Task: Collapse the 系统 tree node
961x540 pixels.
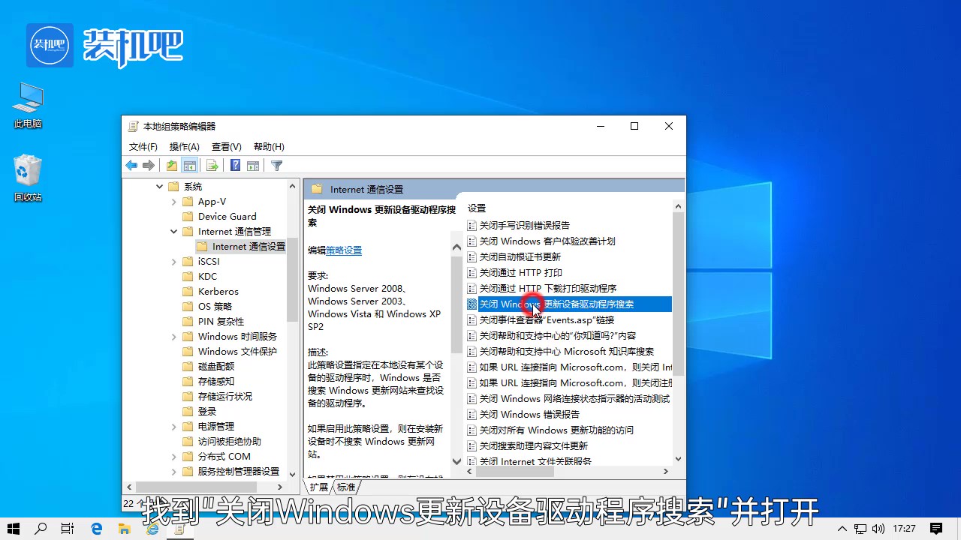Action: (158, 186)
